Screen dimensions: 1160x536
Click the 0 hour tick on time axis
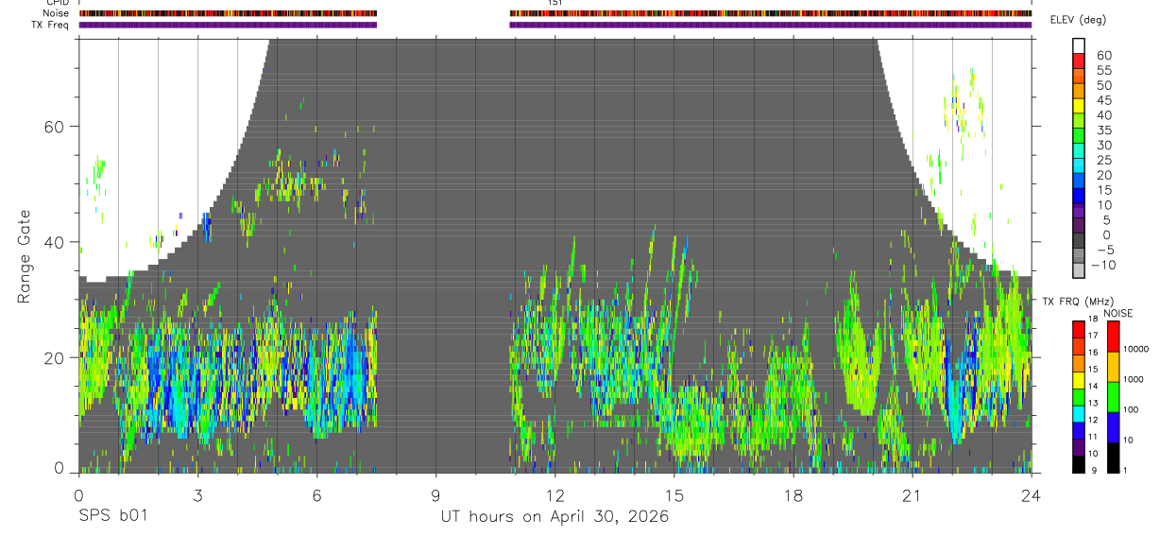(x=78, y=494)
